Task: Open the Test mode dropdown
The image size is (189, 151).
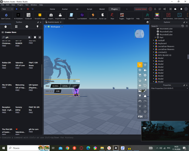Action: click(7, 9)
